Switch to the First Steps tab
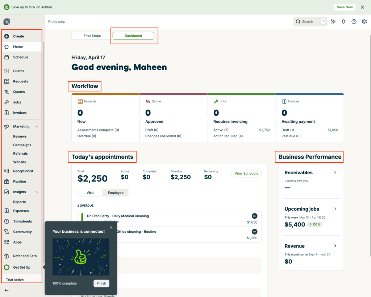 click(92, 36)
